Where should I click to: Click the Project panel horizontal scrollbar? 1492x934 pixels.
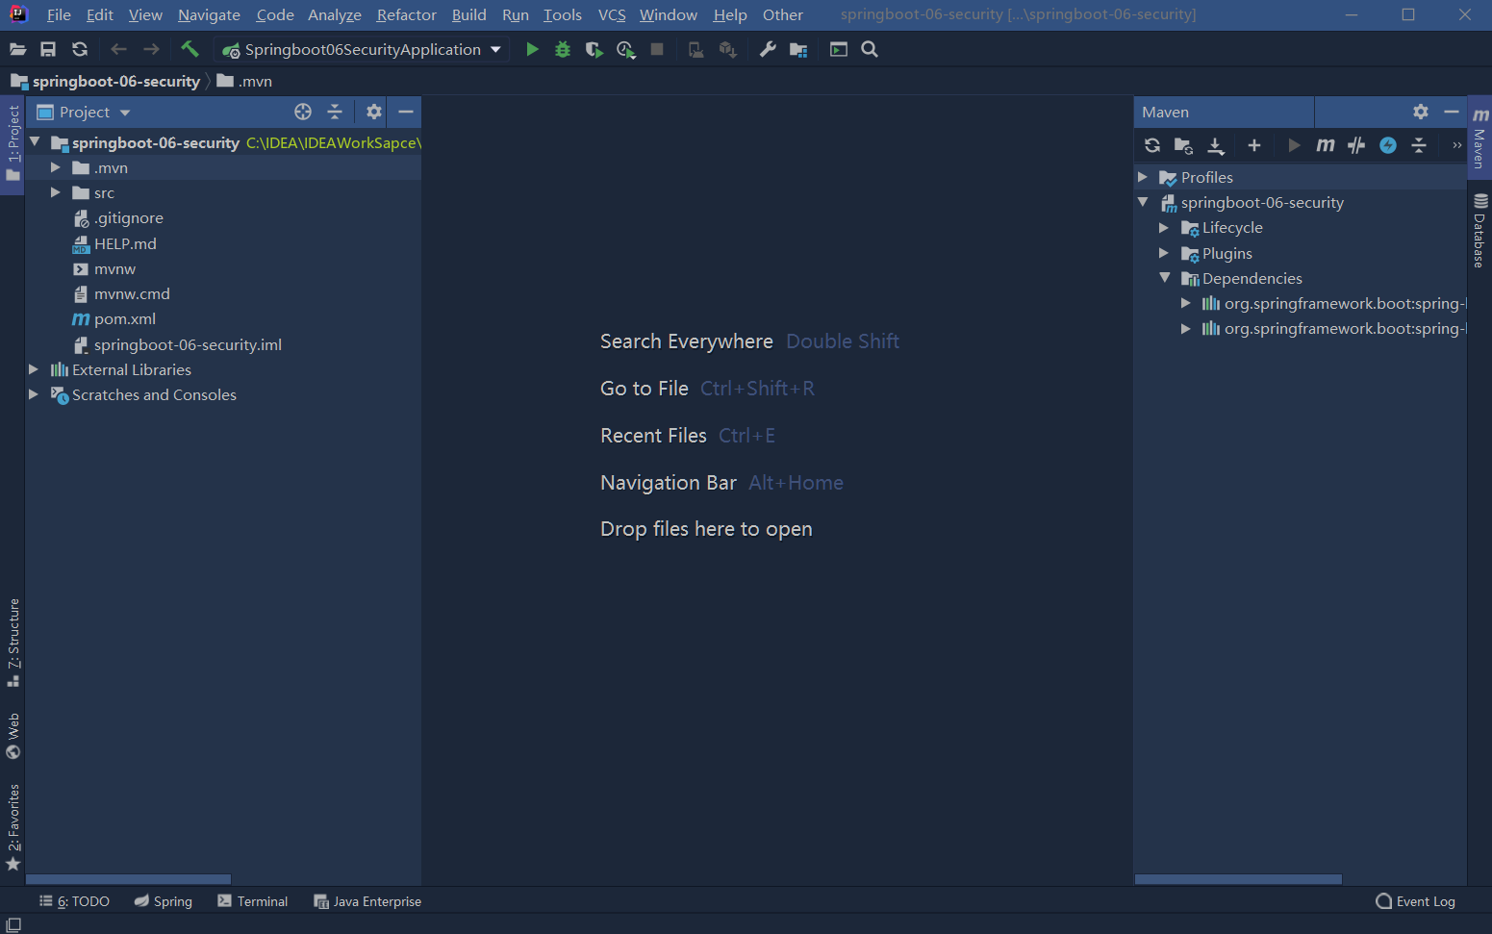pos(128,879)
